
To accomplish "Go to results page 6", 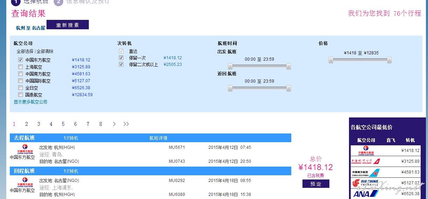I will click(76, 124).
